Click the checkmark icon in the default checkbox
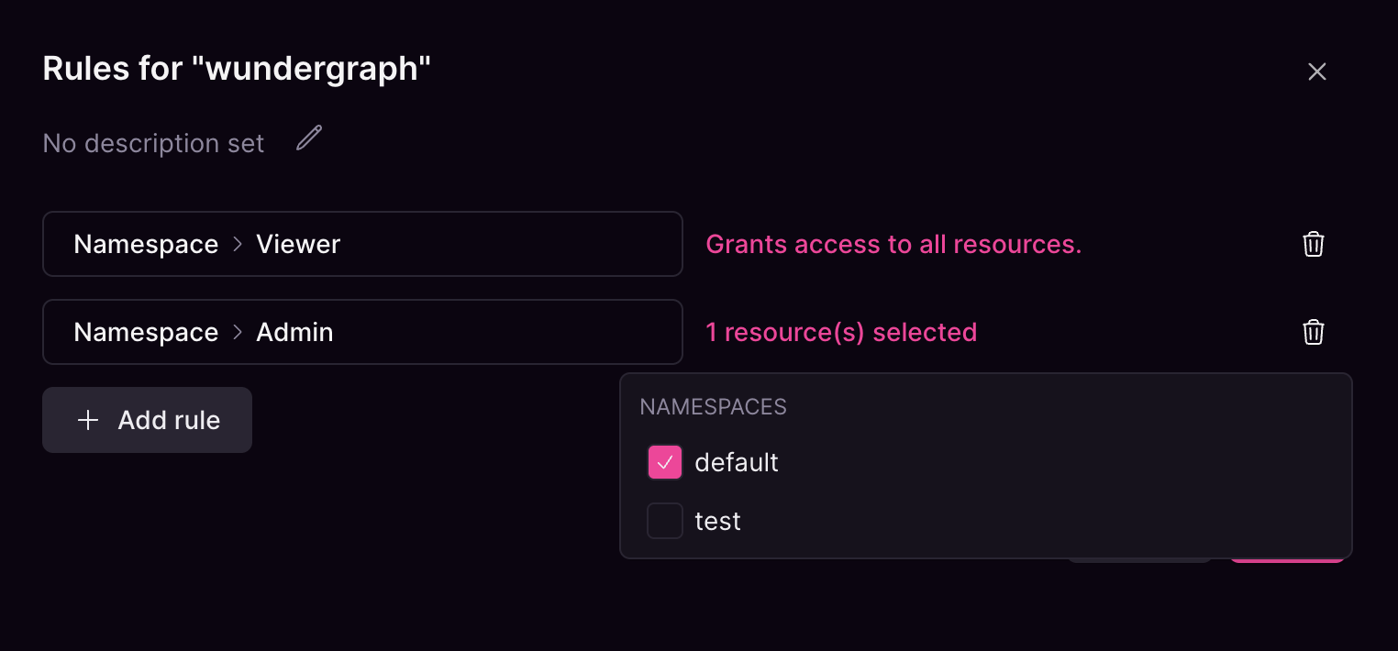This screenshot has height=651, width=1398. (x=664, y=462)
